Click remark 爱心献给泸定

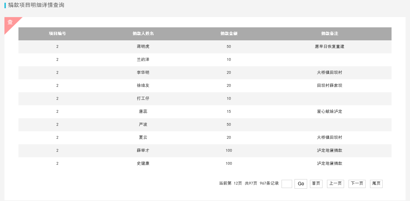330,111
